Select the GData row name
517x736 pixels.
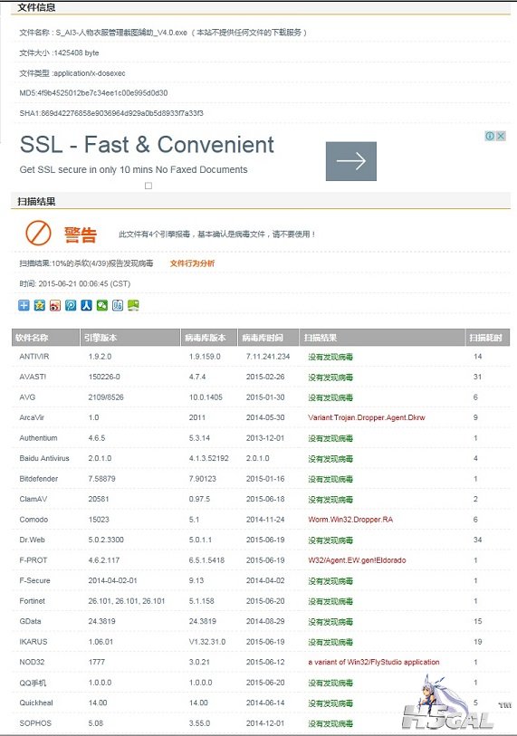[30, 621]
